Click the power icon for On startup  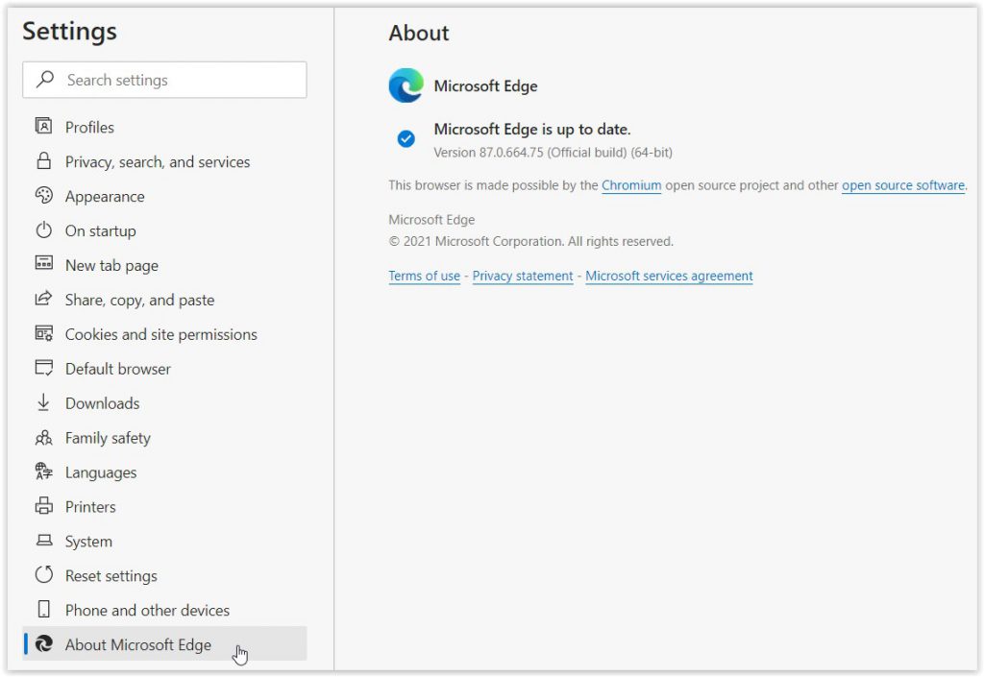[43, 230]
